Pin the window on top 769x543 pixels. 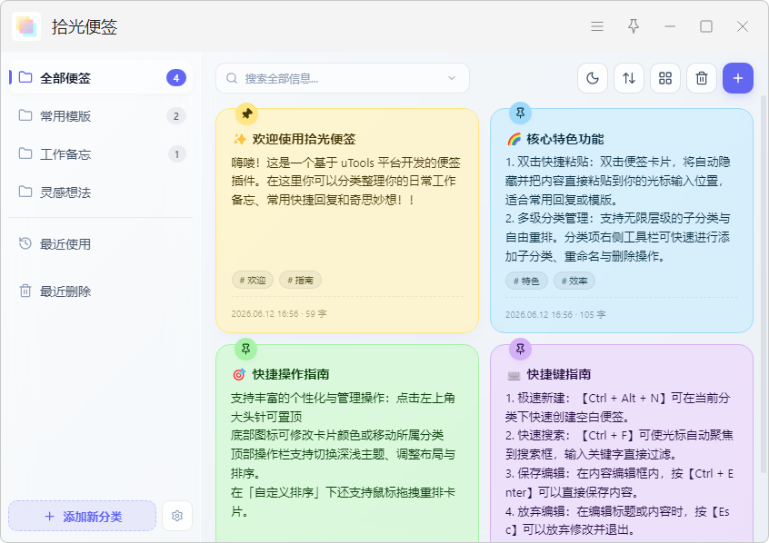coord(634,26)
